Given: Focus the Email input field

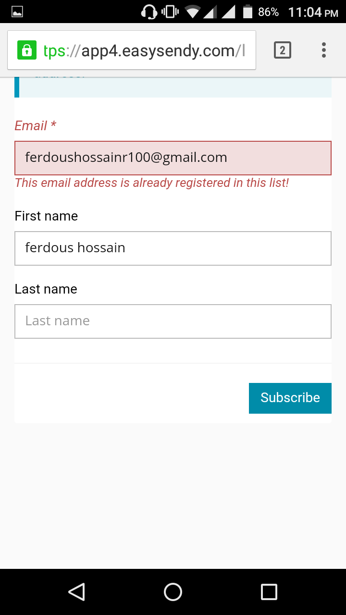Looking at the screenshot, I should point(173,158).
